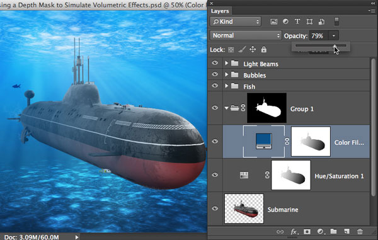Hide the Bubbles group

tap(215, 74)
